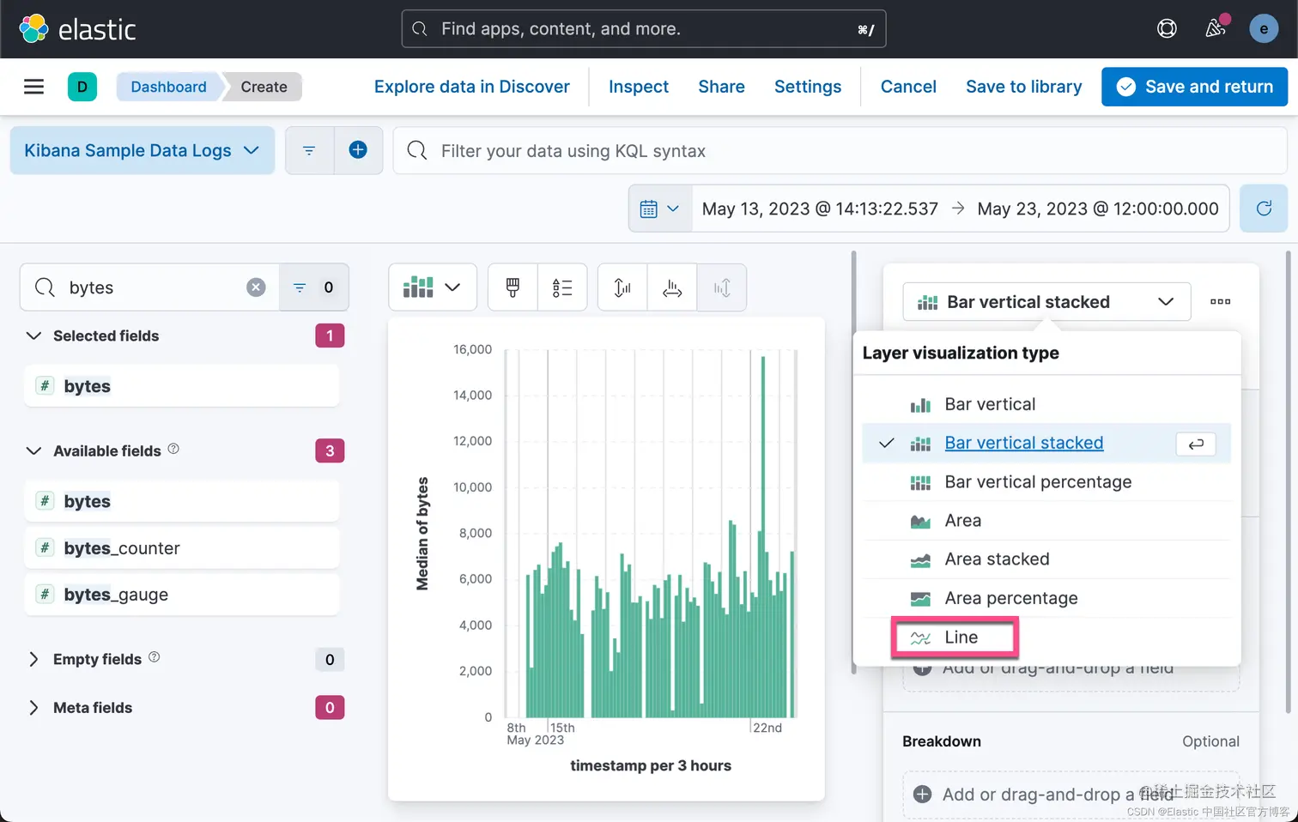Select 'Bar vertical' layer type
Viewport: 1298px width, 822px height.
pos(1046,404)
